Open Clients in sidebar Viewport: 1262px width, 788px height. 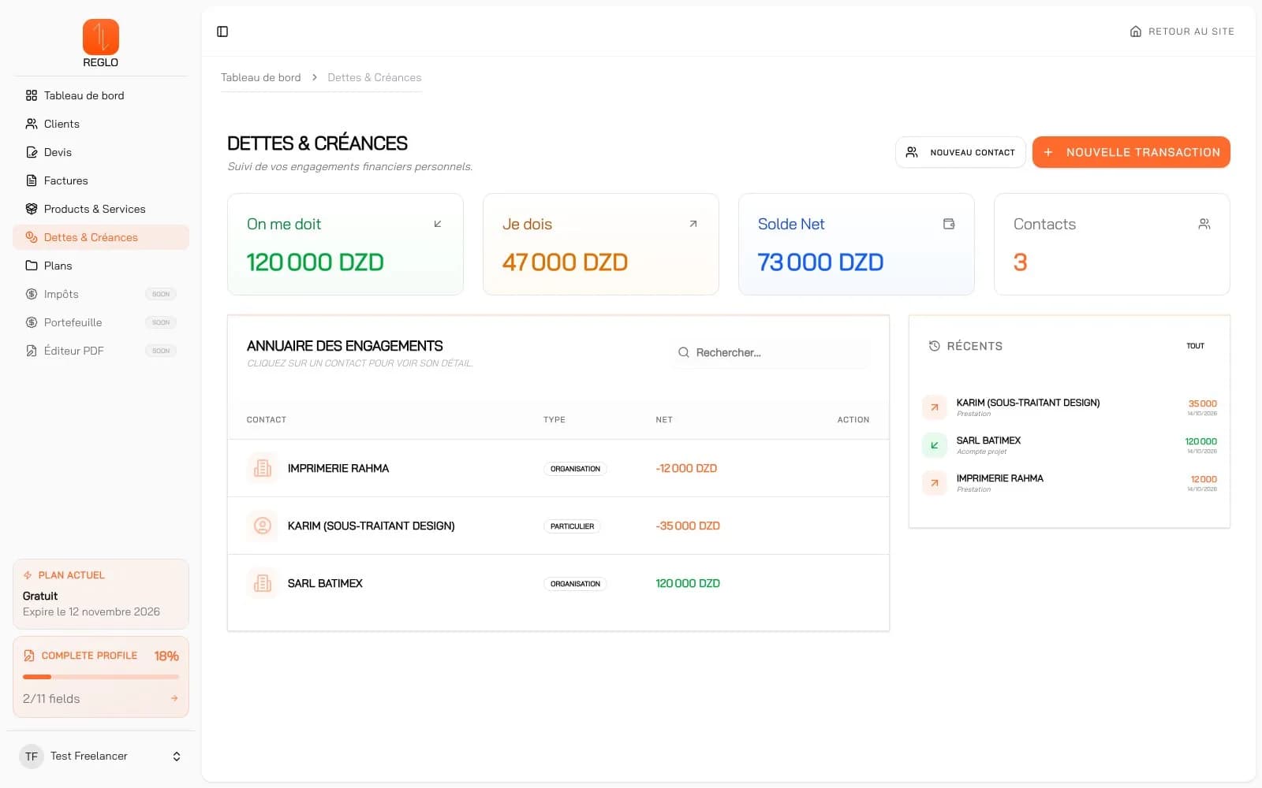(101, 124)
